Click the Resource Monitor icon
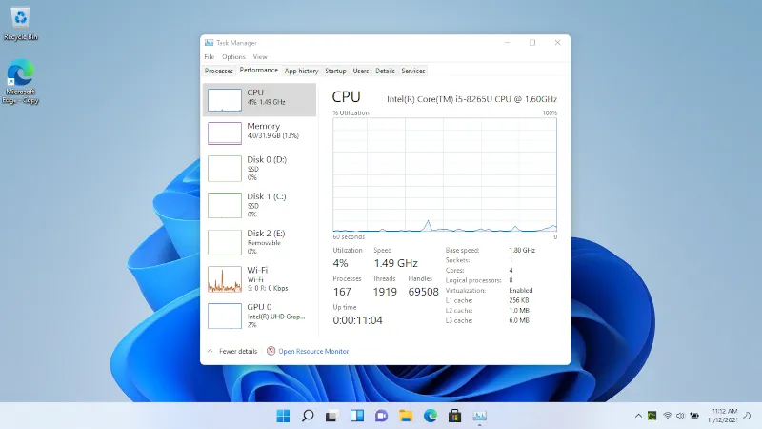This screenshot has height=429, width=762. click(271, 351)
